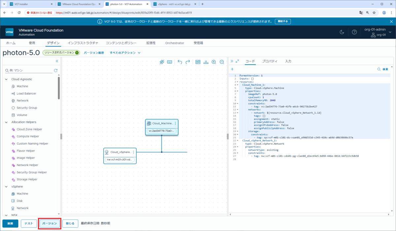Viewport: 396px width, 231px height.
Task: Open the help question mark icon
Action: [354, 32]
